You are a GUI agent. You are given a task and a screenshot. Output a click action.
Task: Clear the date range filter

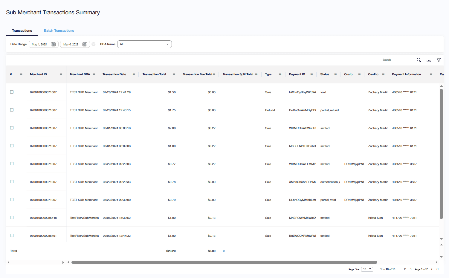tap(93, 44)
